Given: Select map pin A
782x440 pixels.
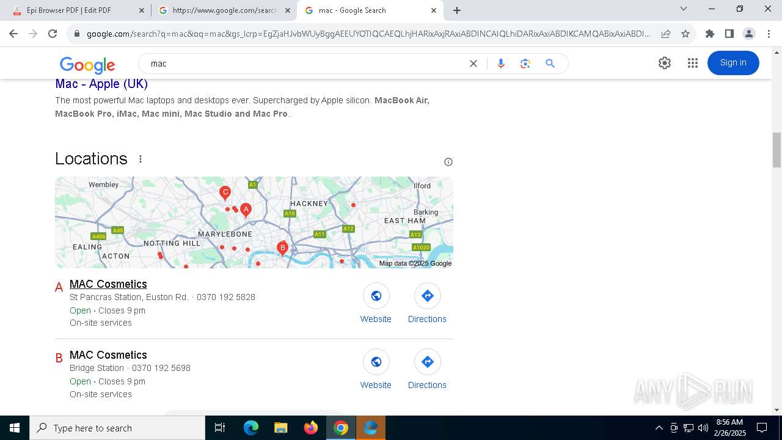Looking at the screenshot, I should point(246,210).
